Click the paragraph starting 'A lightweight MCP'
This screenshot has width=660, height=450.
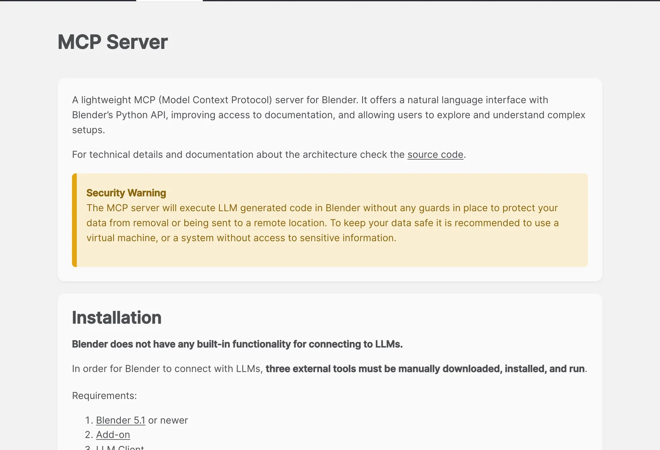click(x=329, y=115)
